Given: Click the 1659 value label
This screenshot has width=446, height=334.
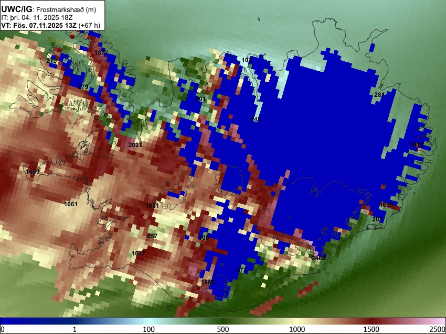Looking at the screenshot, I should tap(33, 172).
